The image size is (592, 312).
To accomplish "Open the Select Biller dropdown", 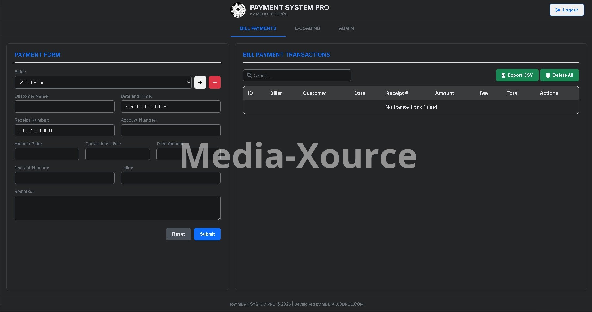I will [x=103, y=83].
